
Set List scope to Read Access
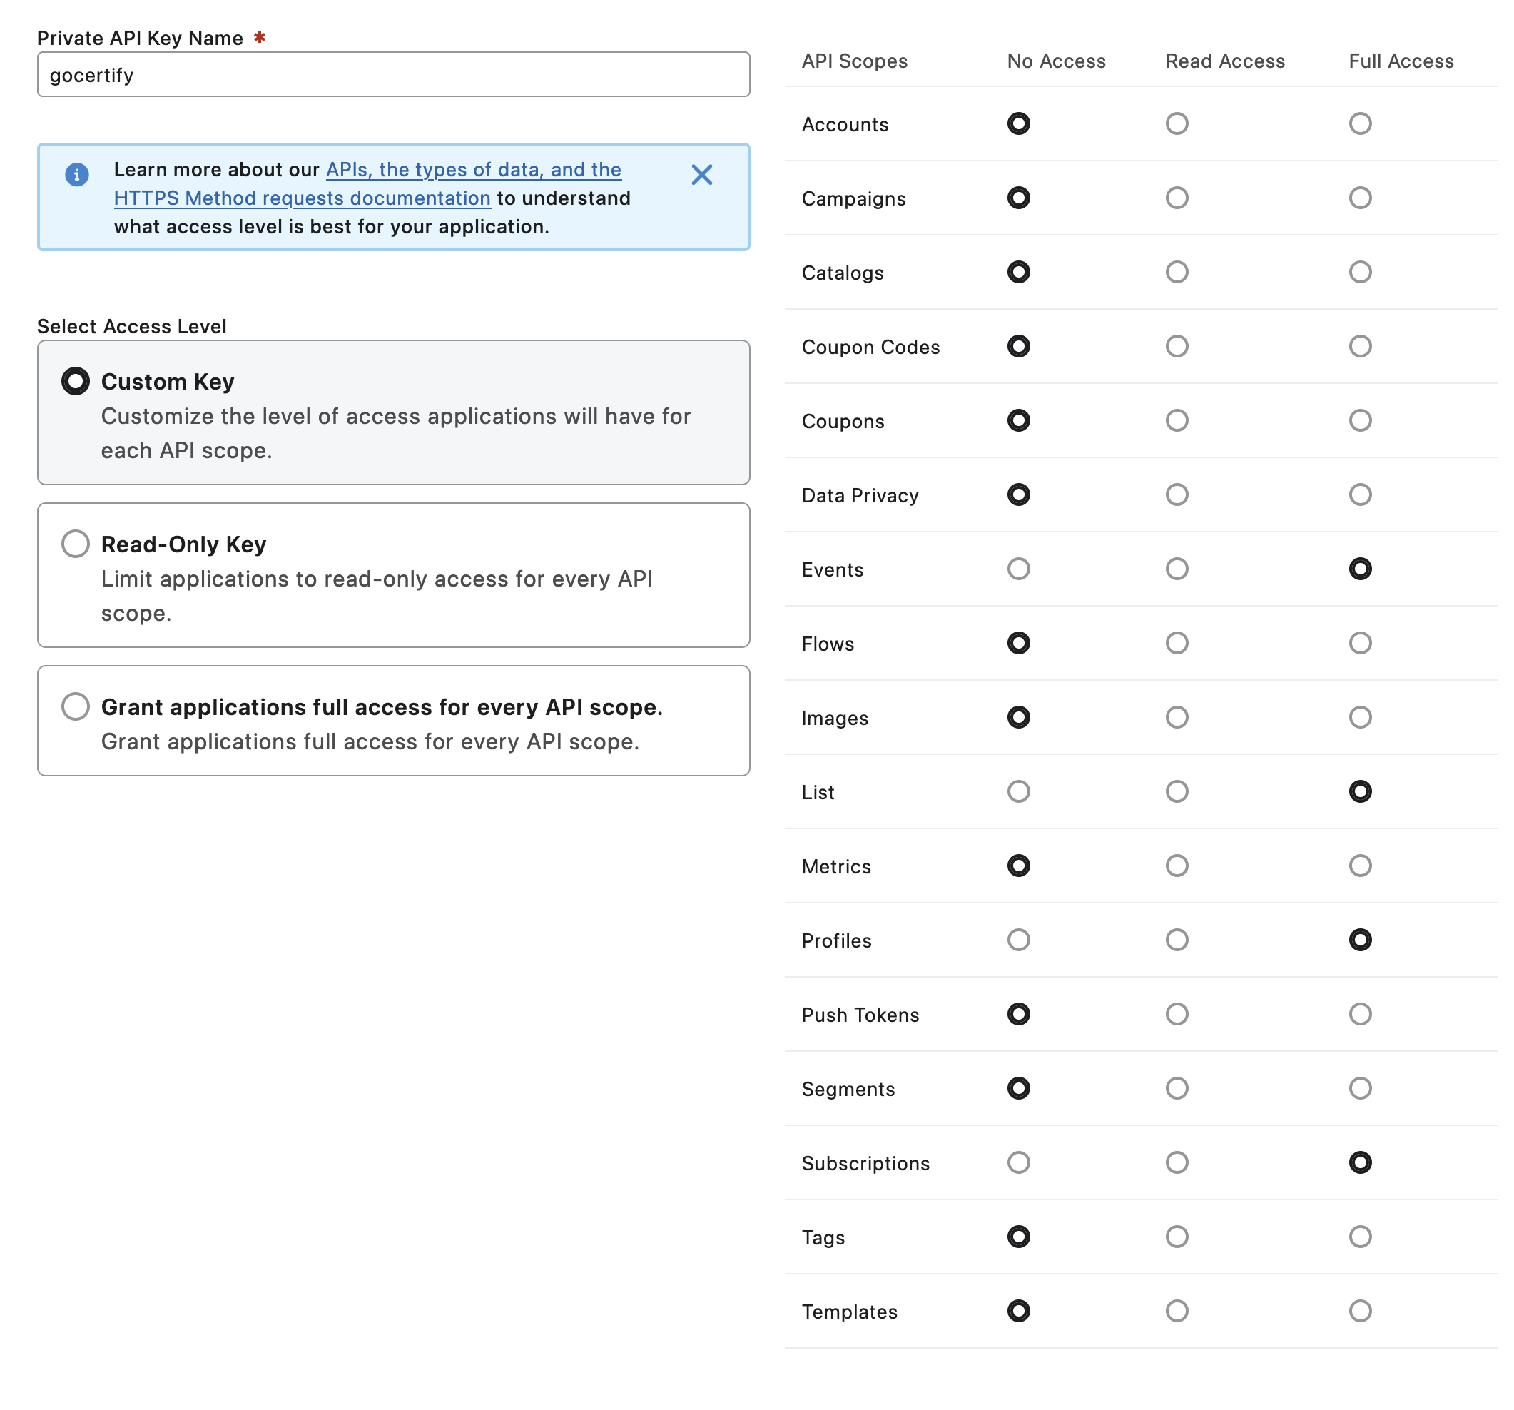[1177, 791]
